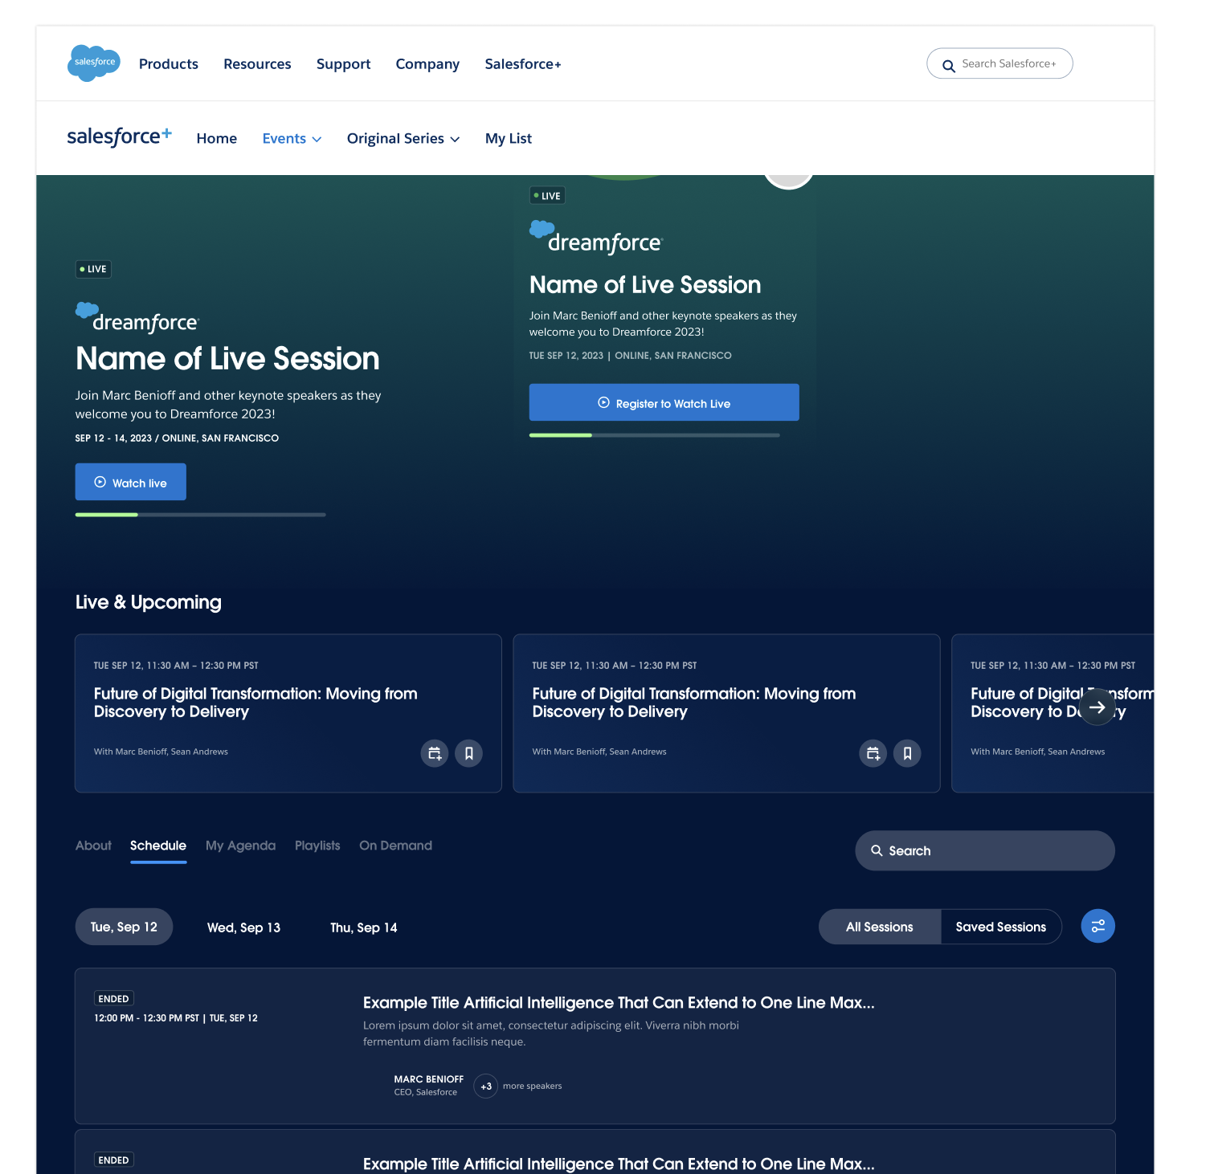Open the Products menu
Image resolution: width=1218 pixels, height=1174 pixels.
point(169,64)
